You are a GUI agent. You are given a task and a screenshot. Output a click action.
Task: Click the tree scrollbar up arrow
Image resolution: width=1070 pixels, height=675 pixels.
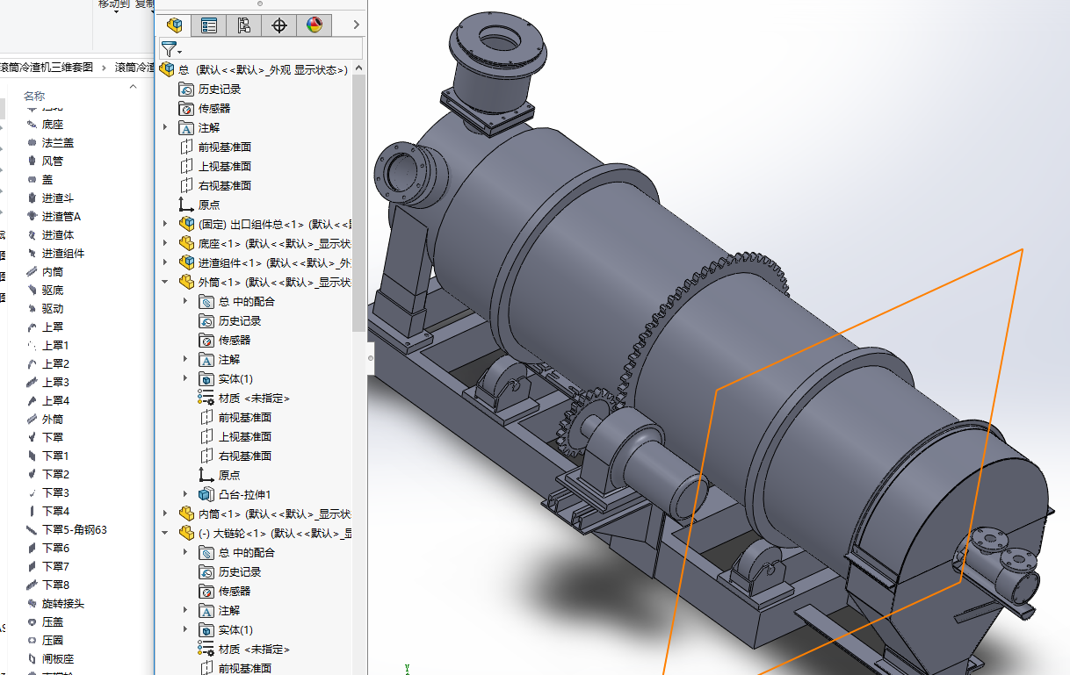click(x=358, y=68)
